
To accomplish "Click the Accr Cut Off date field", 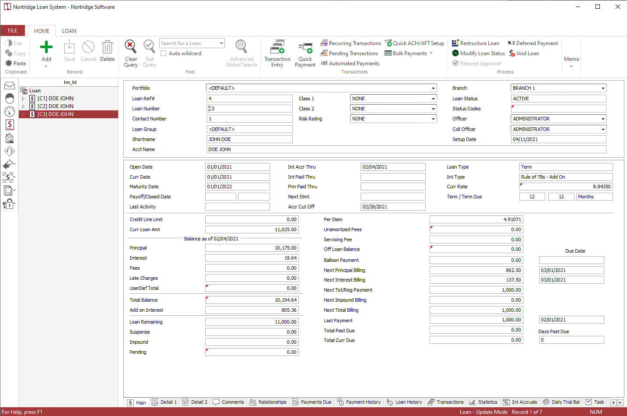I will tap(393, 207).
